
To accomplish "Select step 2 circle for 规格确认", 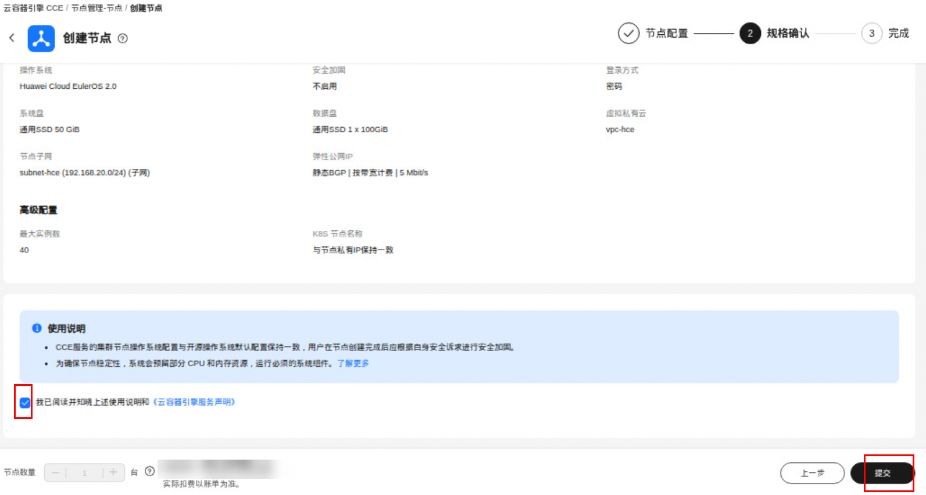I will tap(750, 33).
